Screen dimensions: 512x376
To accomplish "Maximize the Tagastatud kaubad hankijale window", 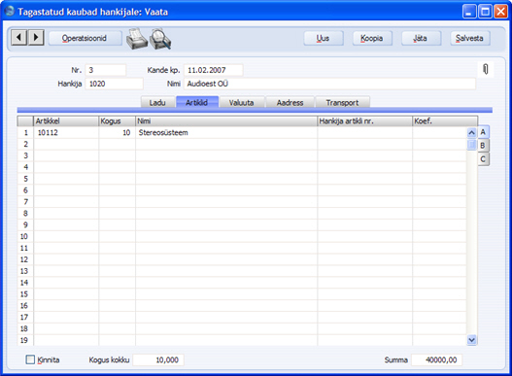I will 485,12.
